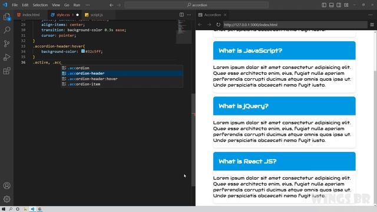Open the Source Control view

[6, 44]
